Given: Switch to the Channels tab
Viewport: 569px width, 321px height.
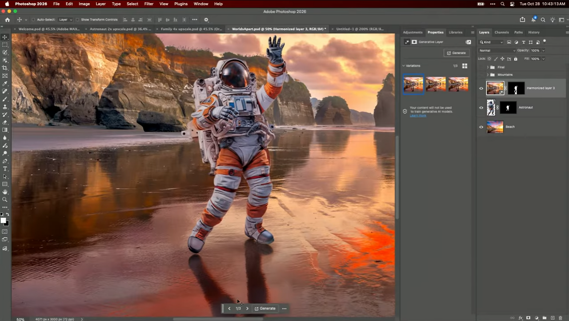Looking at the screenshot, I should pos(501,32).
